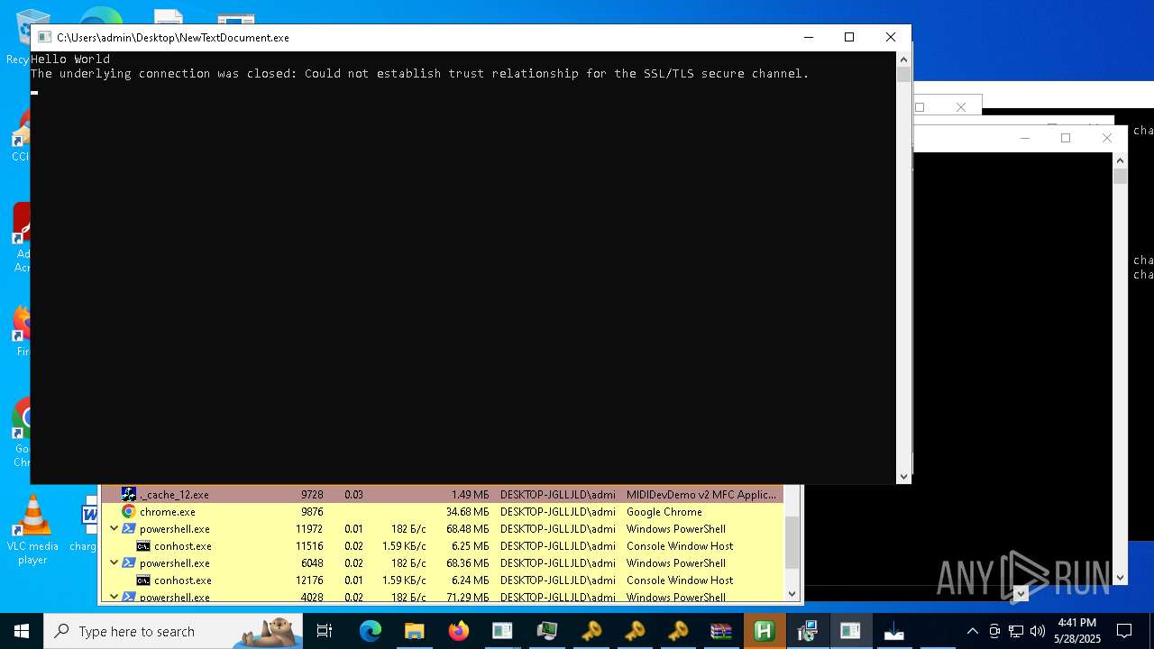
Task: Select the VLC media player desktop shortcut
Action: tap(32, 531)
